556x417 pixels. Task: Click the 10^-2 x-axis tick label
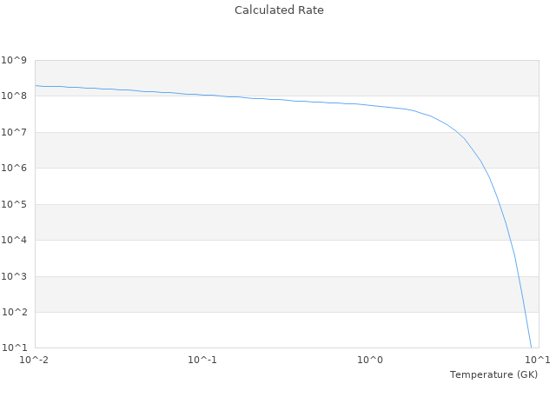(x=35, y=360)
